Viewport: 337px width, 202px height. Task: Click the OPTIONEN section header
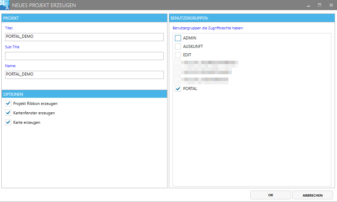pyautogui.click(x=84, y=94)
